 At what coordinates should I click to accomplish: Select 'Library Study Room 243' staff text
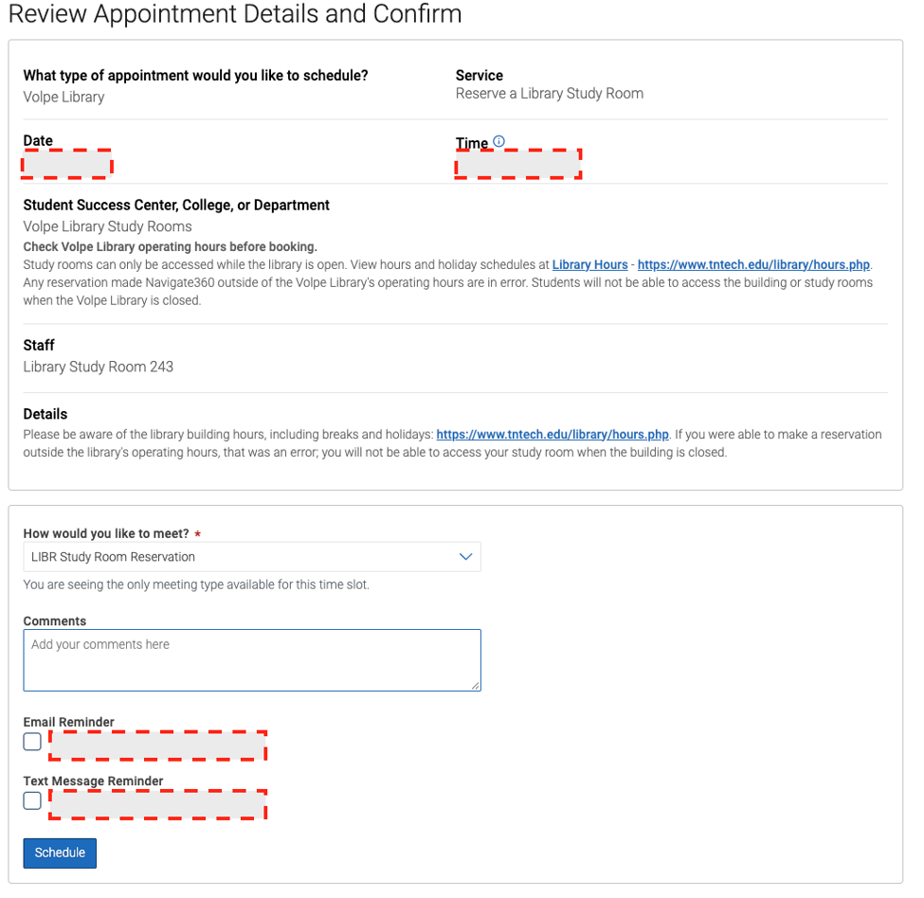tap(99, 367)
